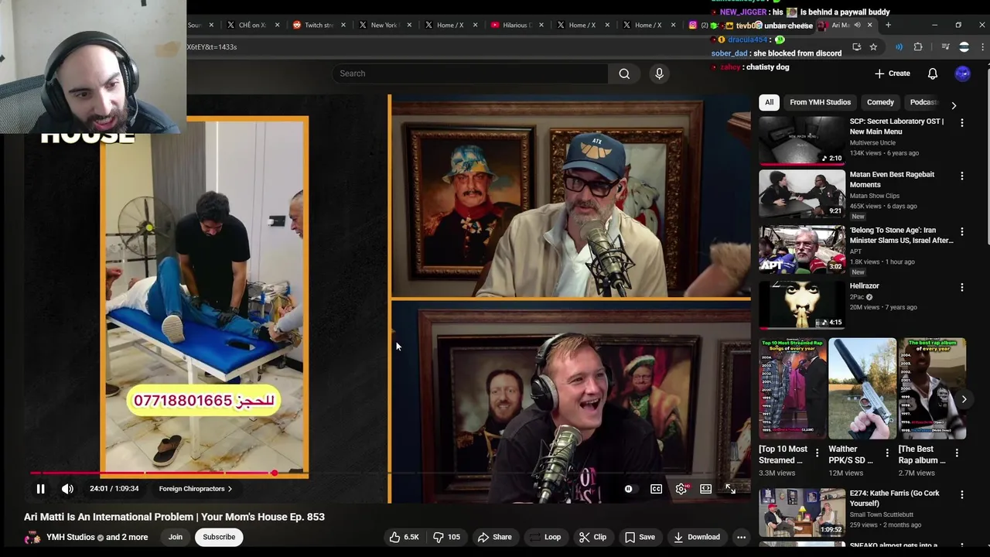Show more filter chips arrow
Viewport: 990px width, 557px height.
(x=954, y=104)
